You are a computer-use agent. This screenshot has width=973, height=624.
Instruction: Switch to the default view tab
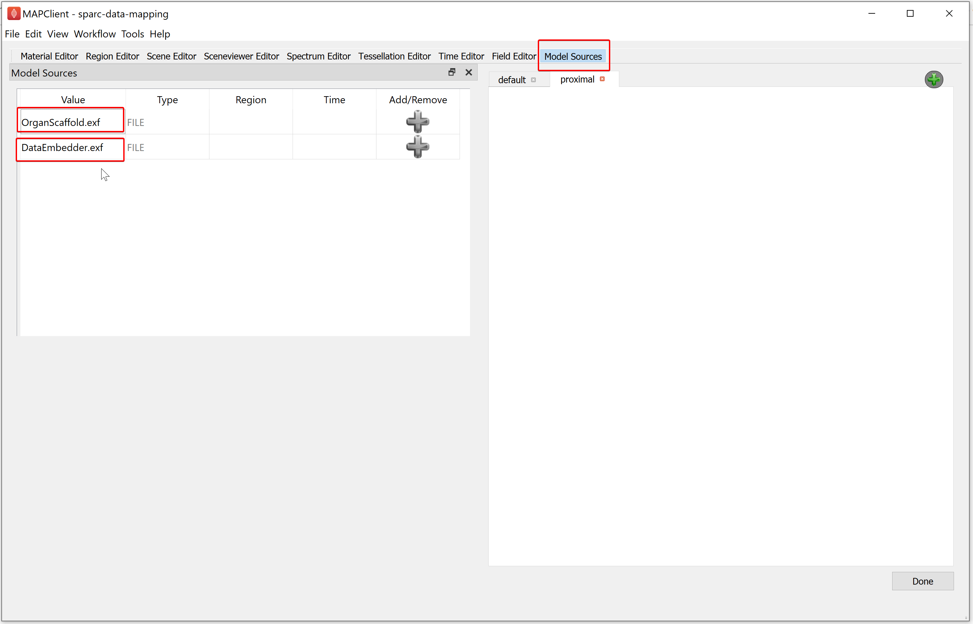[512, 80]
